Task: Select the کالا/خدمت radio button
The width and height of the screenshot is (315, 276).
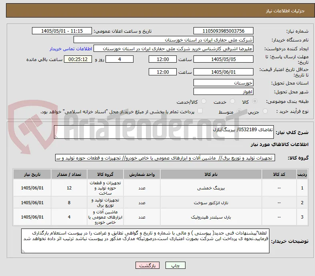Action: (x=204, y=101)
